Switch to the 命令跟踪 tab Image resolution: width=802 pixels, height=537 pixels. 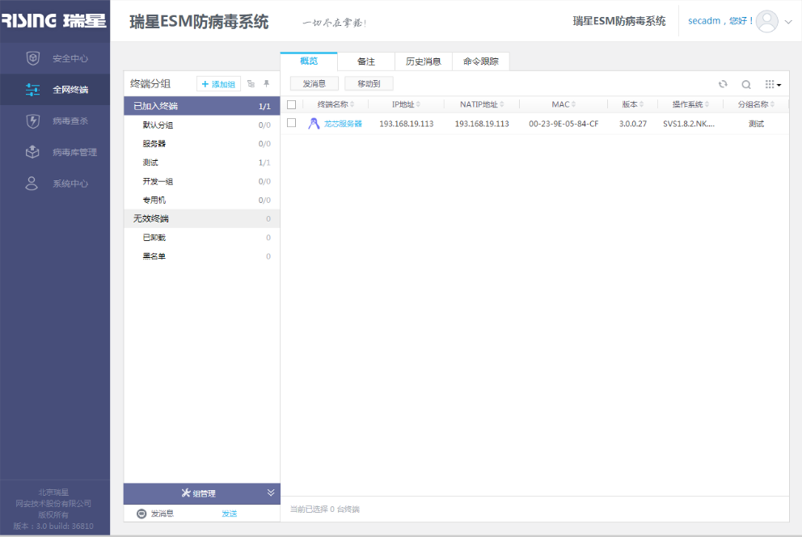(481, 61)
